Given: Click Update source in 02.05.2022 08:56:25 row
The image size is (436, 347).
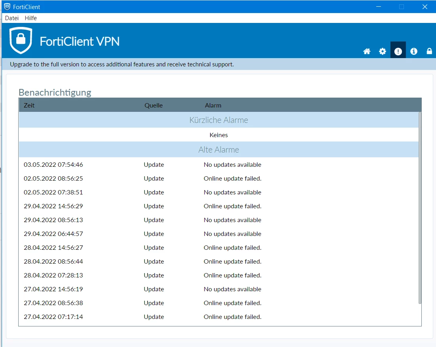Looking at the screenshot, I should point(154,179).
